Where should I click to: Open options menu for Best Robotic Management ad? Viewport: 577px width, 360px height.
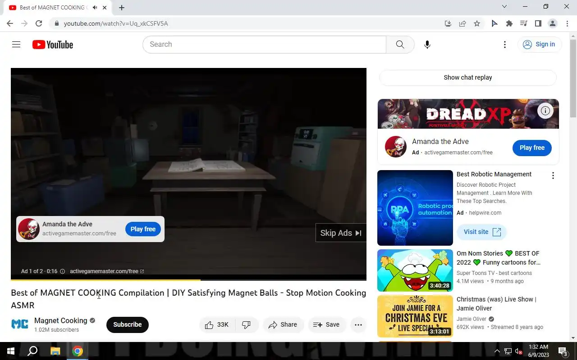[553, 175]
